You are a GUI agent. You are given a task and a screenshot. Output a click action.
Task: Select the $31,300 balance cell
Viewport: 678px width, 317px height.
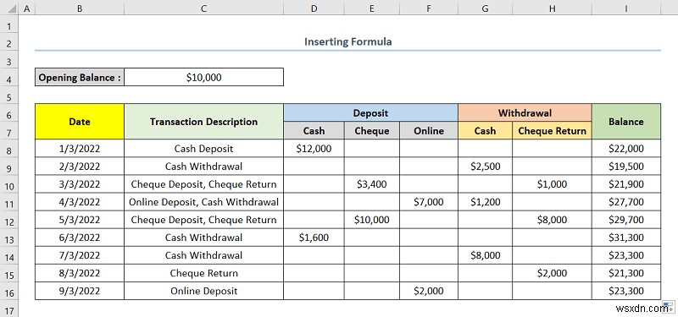pyautogui.click(x=626, y=238)
